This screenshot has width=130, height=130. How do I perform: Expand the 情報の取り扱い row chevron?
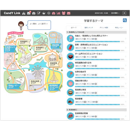click(126, 84)
